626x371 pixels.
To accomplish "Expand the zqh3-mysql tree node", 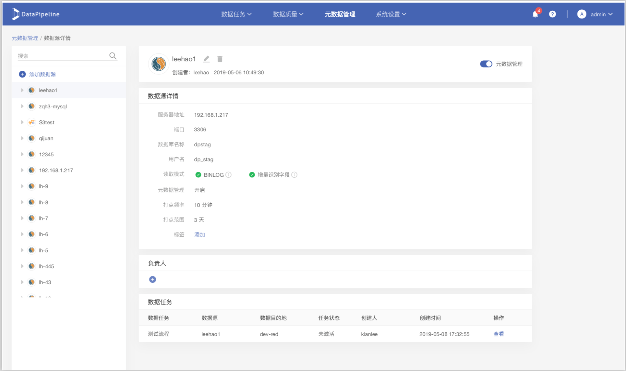I will (22, 106).
